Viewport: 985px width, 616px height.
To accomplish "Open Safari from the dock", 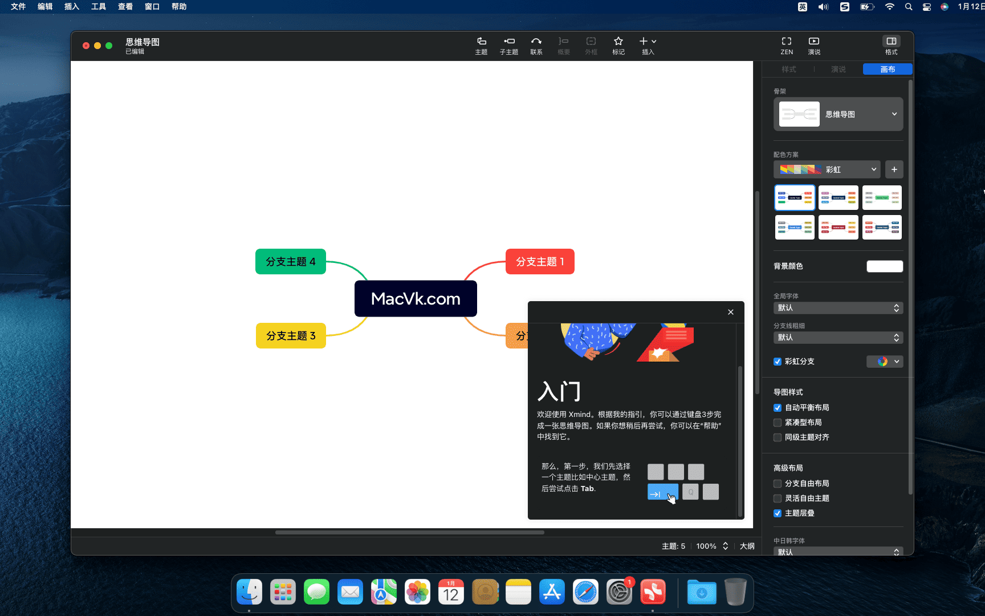I will 585,592.
